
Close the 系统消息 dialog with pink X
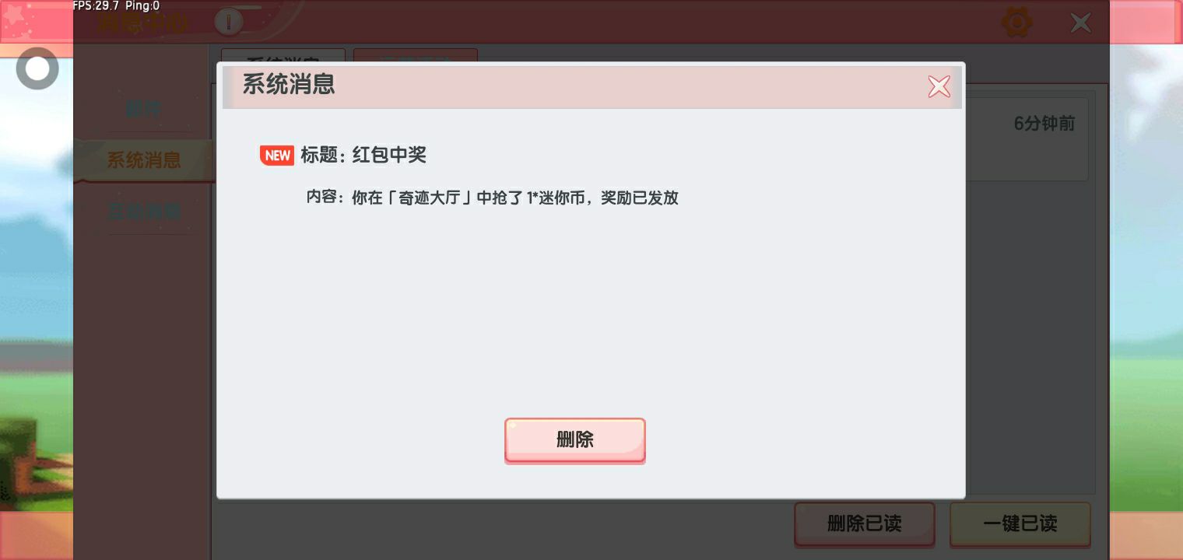click(x=939, y=86)
